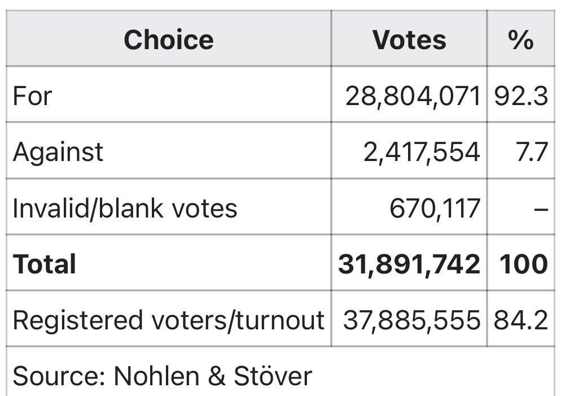Click the Choice column header
561x396 pixels.
[x=168, y=40]
